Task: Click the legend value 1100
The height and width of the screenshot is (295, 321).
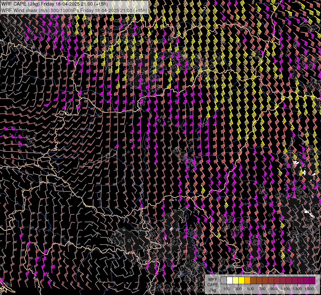Action: [285, 289]
